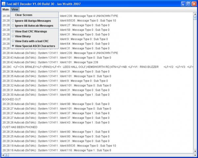Click the horizontal scrollbar right arrow

[195, 155]
